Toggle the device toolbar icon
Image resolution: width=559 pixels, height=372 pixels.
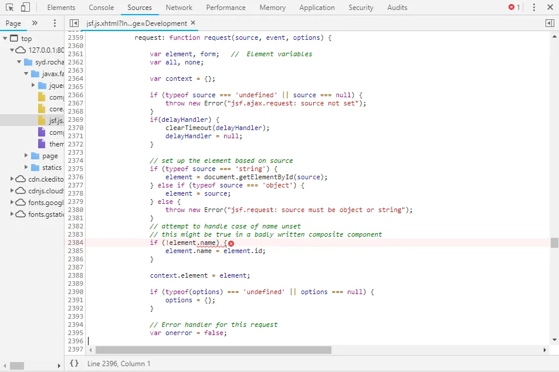click(25, 8)
